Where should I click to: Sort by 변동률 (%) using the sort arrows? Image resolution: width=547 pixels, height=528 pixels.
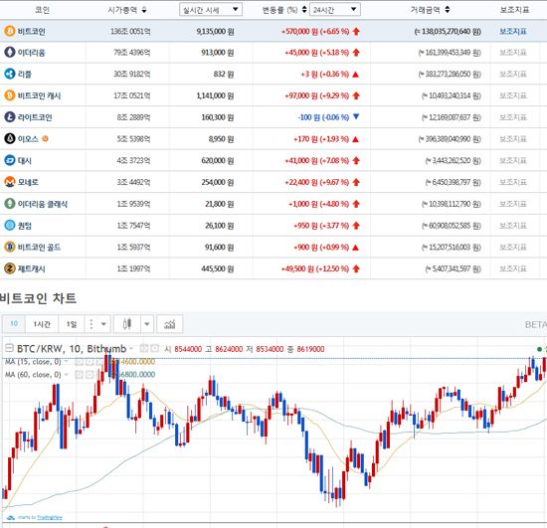[x=304, y=10]
